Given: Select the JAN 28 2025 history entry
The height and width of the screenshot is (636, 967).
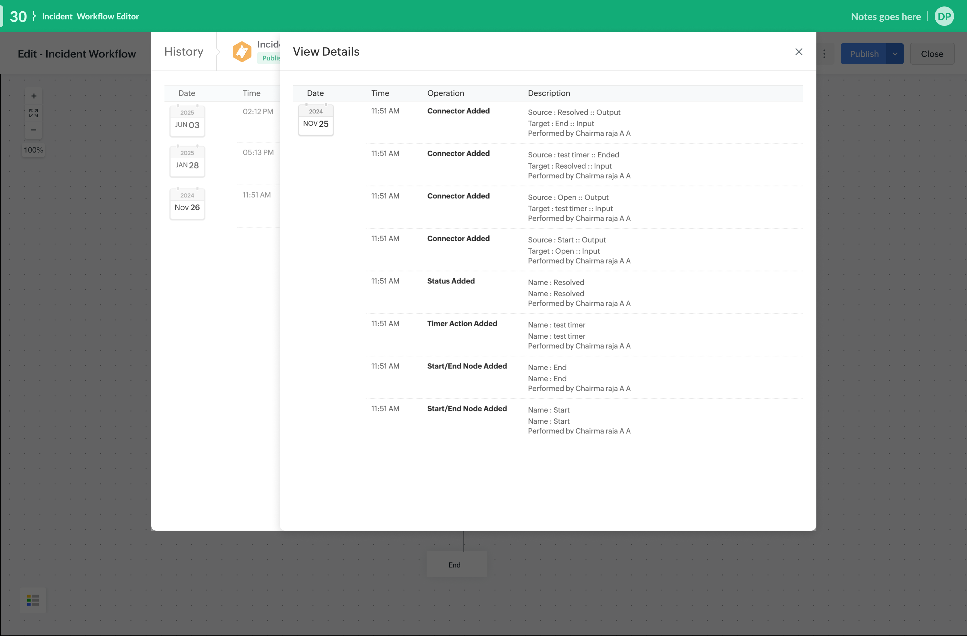Looking at the screenshot, I should 187,161.
